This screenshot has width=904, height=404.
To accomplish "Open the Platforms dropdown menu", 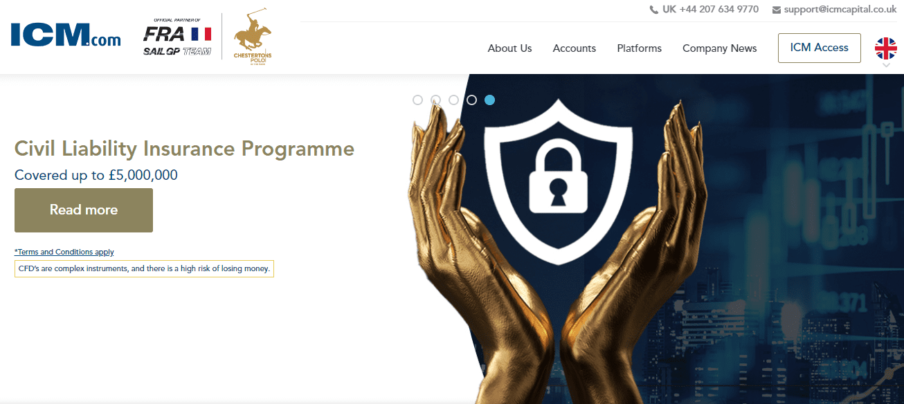I will pos(640,48).
